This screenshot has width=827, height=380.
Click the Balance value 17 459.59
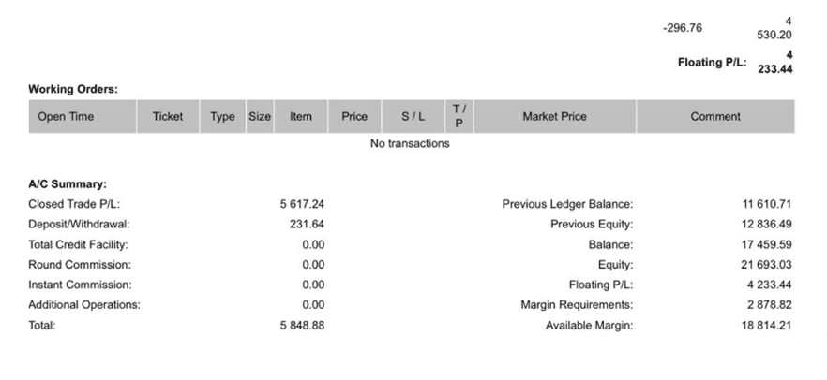coord(767,244)
